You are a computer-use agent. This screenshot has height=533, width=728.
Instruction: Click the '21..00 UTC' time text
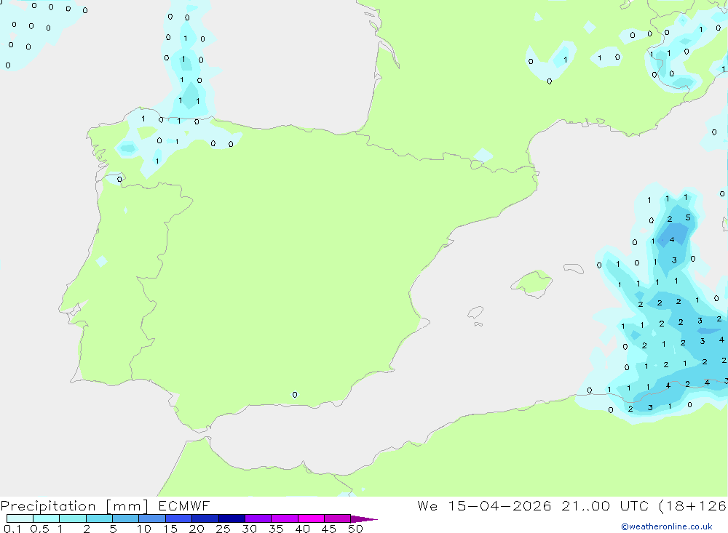coord(604,505)
